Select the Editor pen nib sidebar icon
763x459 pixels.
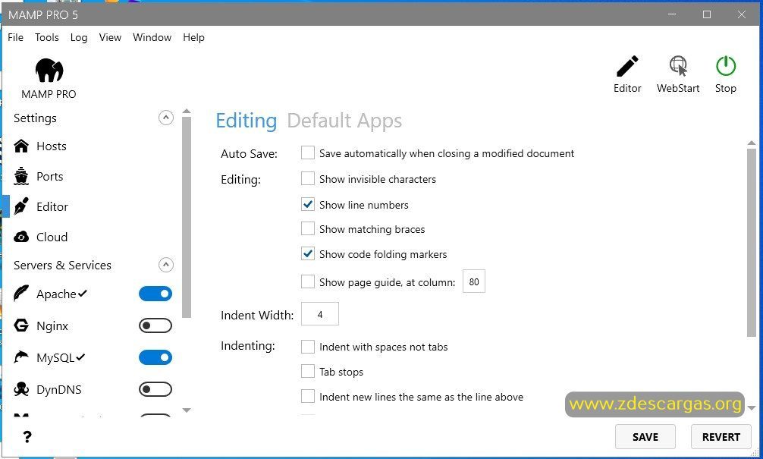pos(21,206)
